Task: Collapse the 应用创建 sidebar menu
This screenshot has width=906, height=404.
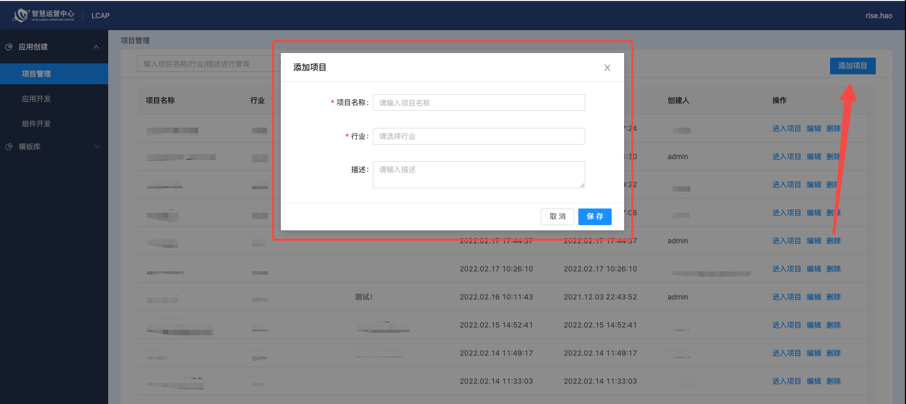Action: [x=96, y=47]
